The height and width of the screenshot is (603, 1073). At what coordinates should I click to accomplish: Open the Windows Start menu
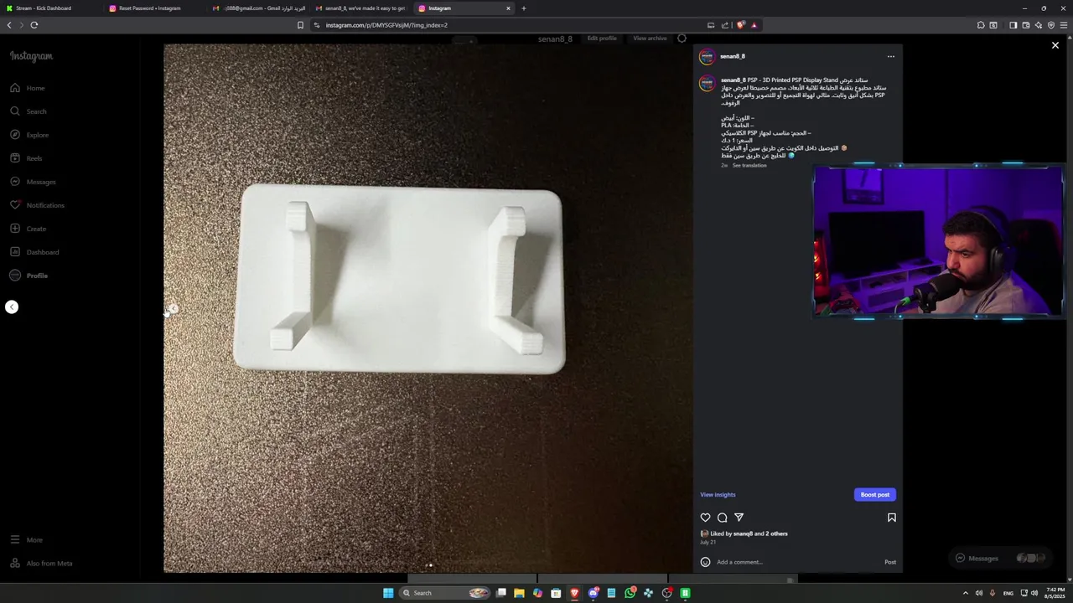click(x=388, y=593)
